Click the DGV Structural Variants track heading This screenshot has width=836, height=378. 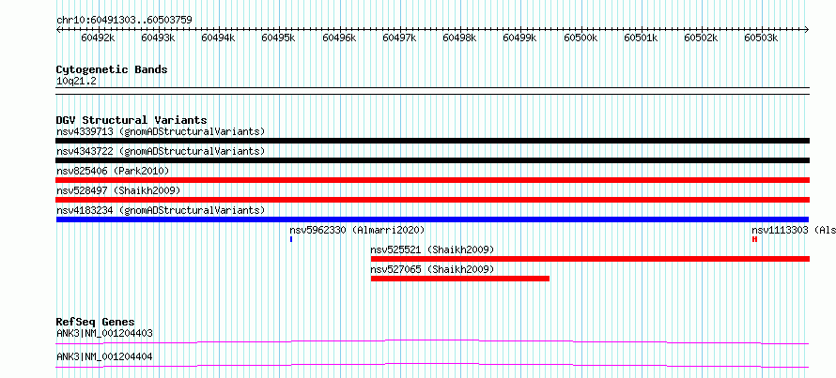click(132, 120)
